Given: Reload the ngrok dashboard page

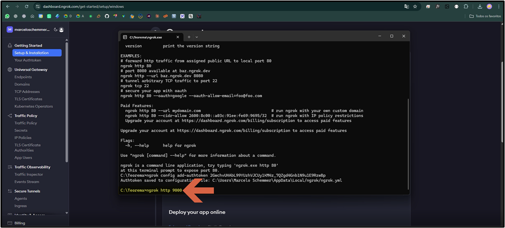Looking at the screenshot, I should pyautogui.click(x=26, y=6).
